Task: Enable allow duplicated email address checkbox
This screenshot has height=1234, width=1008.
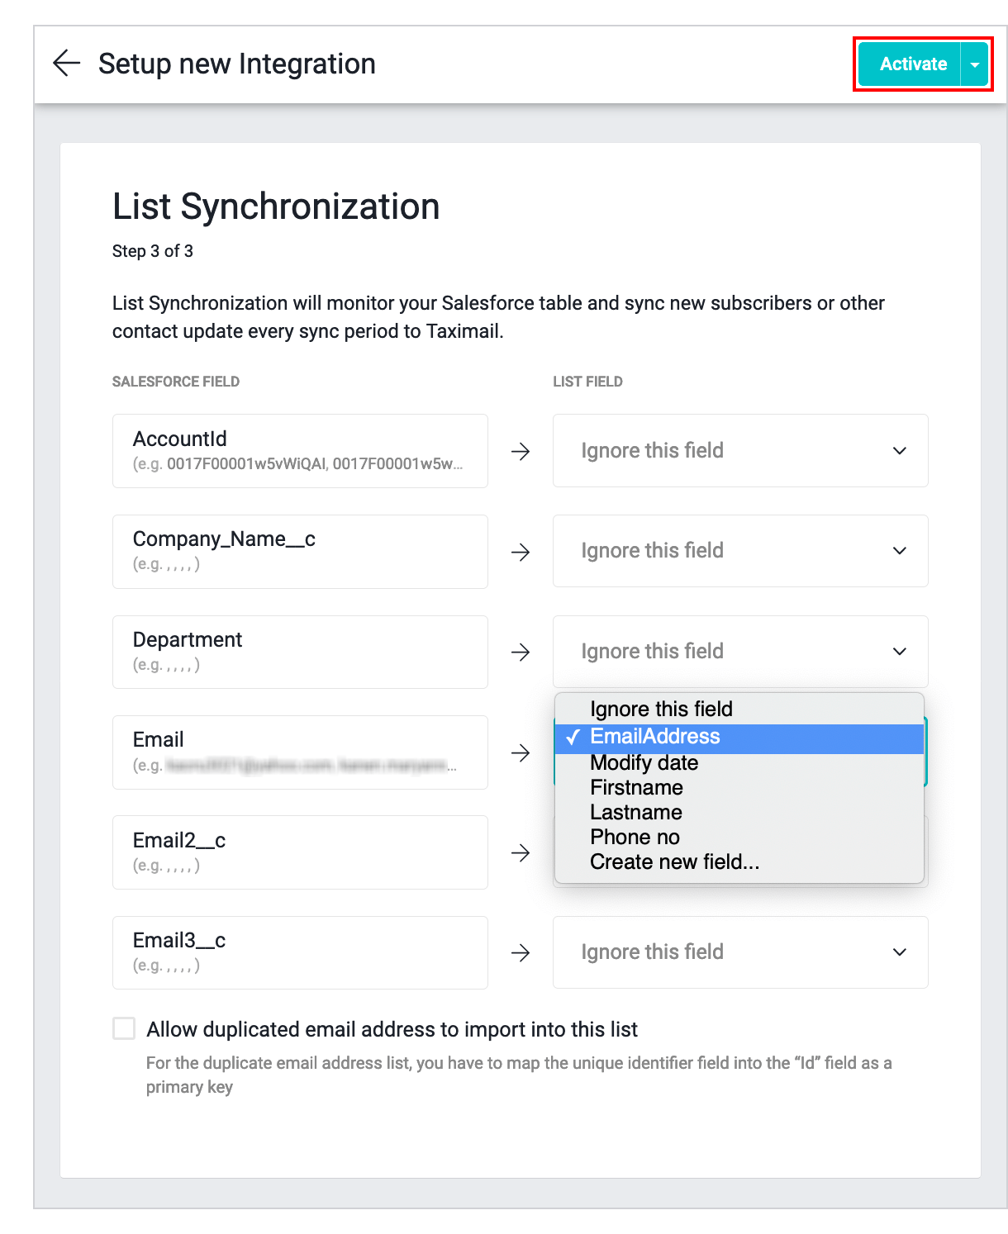Action: point(125,1028)
